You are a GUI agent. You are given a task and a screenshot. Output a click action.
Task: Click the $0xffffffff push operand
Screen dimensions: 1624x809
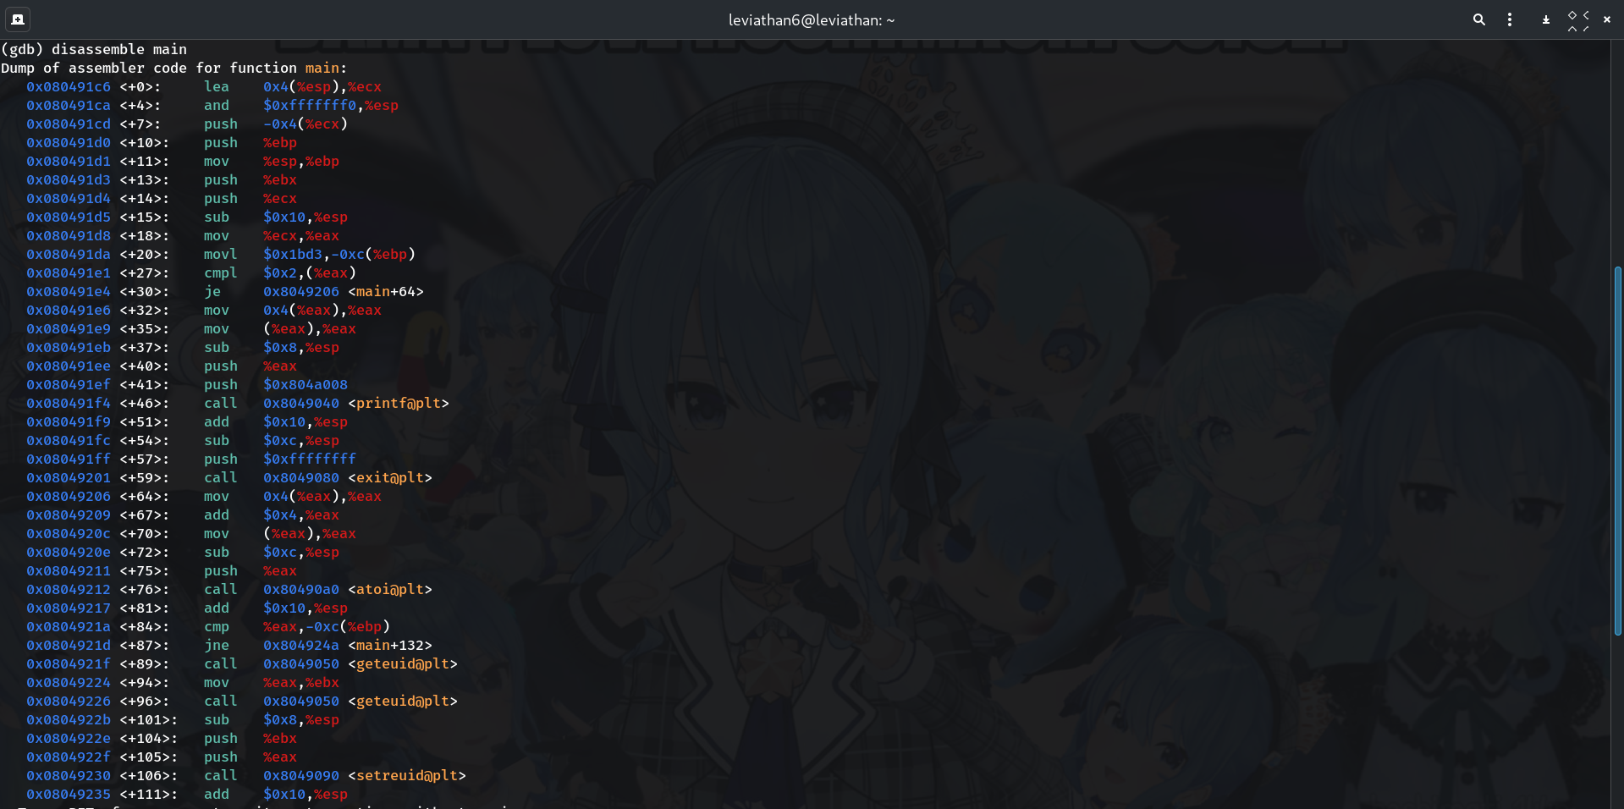click(x=309, y=459)
